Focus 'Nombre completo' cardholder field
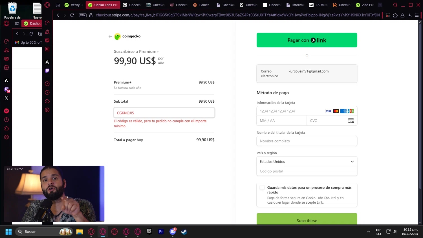423x238 pixels. [307, 141]
